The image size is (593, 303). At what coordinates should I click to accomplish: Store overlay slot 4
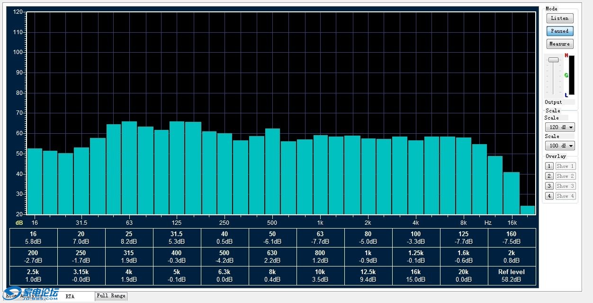point(549,196)
